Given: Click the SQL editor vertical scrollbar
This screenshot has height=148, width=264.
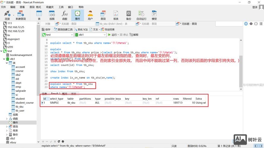Looking at the screenshot, I should [241, 71].
